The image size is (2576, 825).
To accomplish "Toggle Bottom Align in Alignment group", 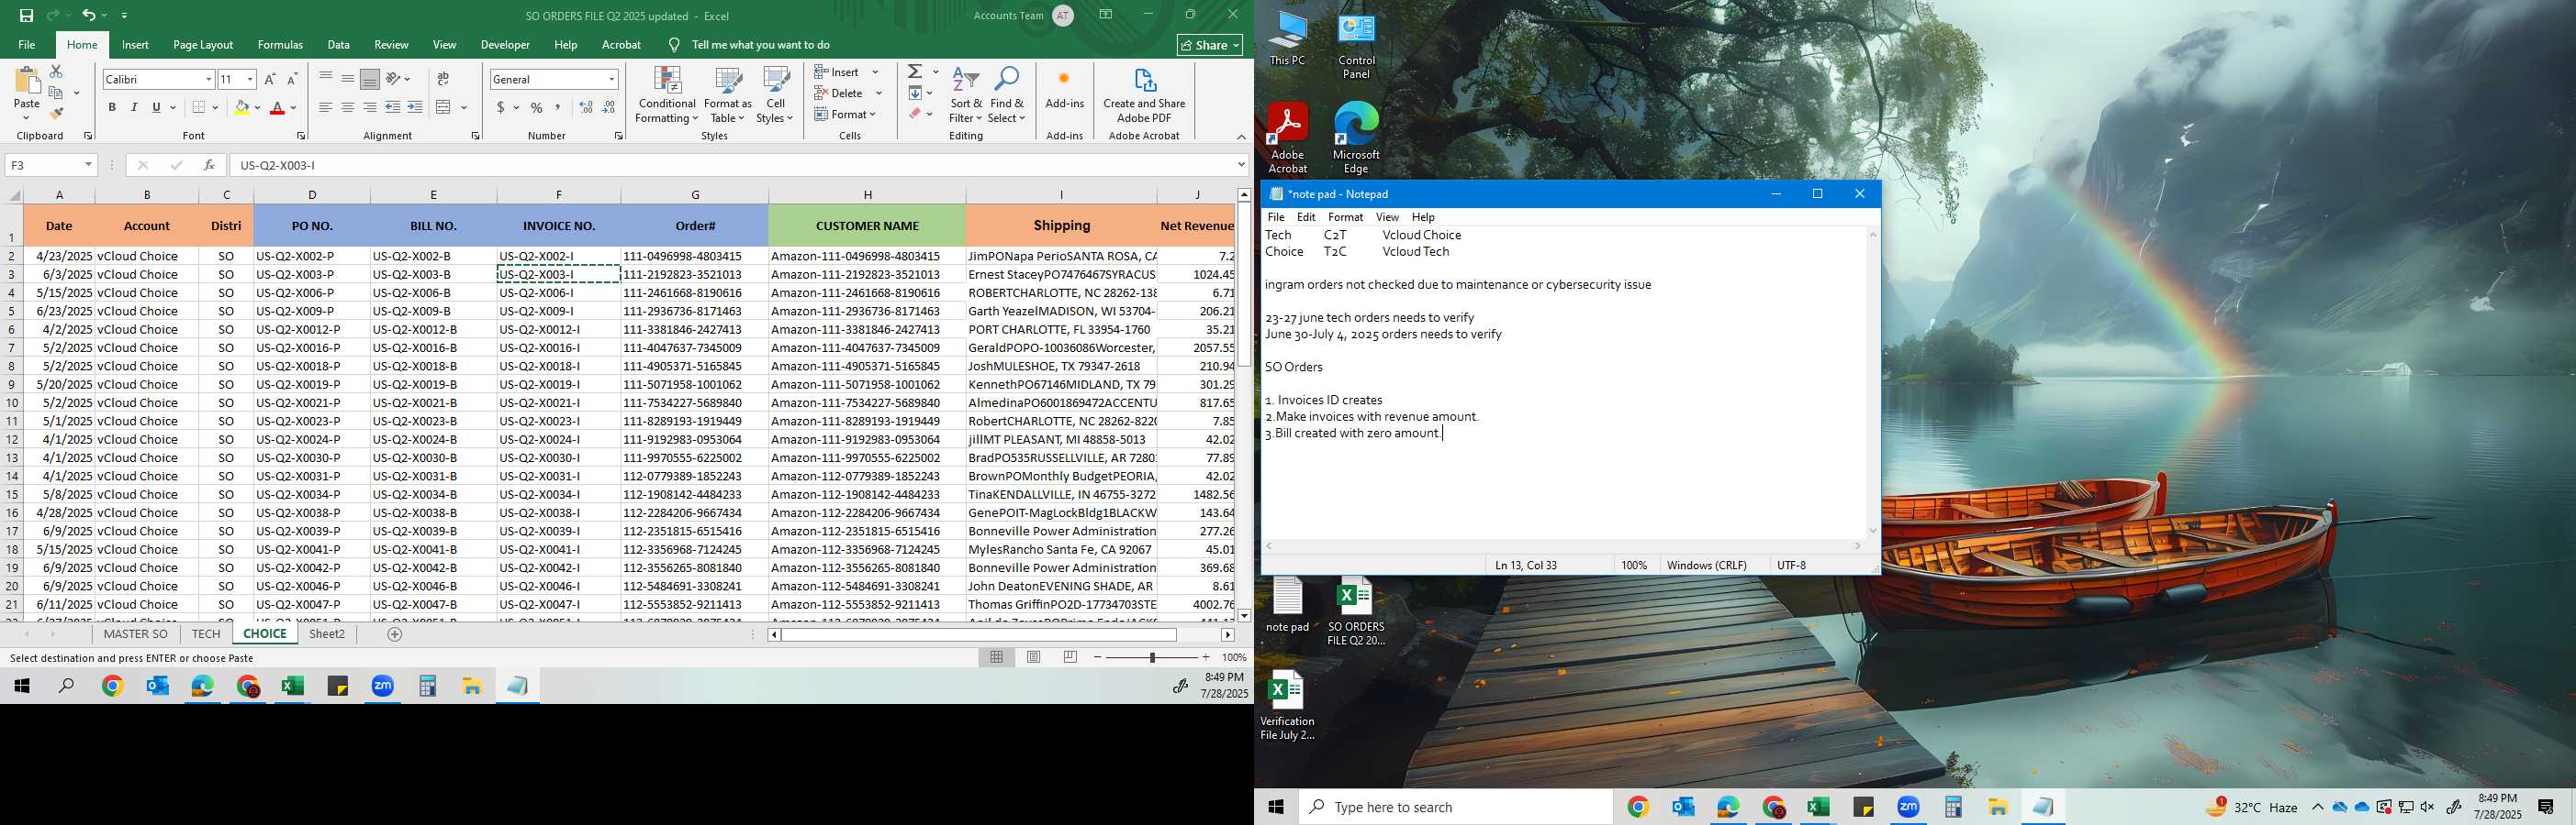I will pyautogui.click(x=370, y=79).
